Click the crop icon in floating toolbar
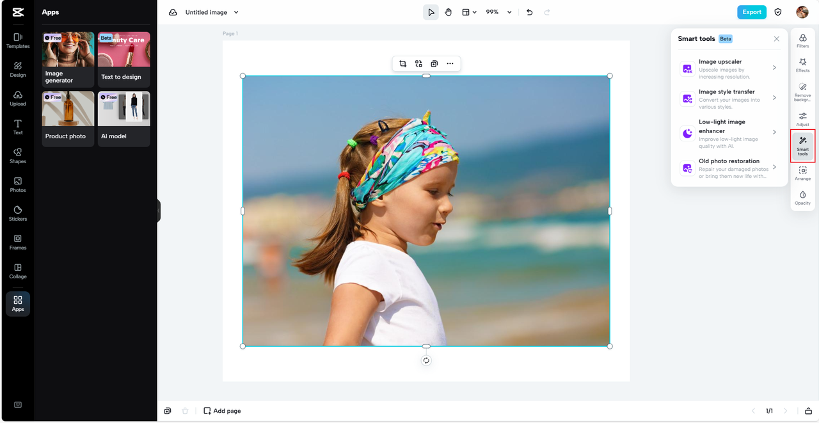Image resolution: width=819 pixels, height=423 pixels. 402,63
